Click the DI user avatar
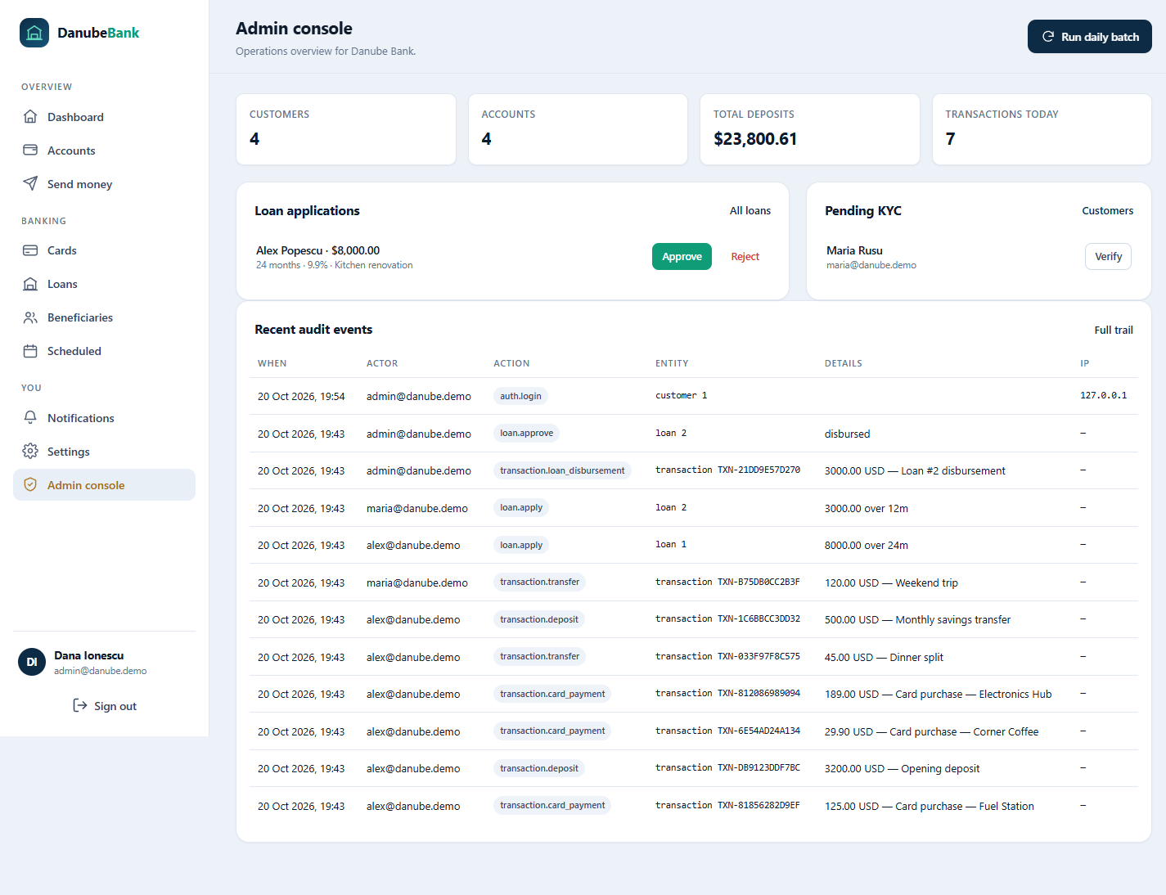The width and height of the screenshot is (1166, 895). (x=32, y=662)
